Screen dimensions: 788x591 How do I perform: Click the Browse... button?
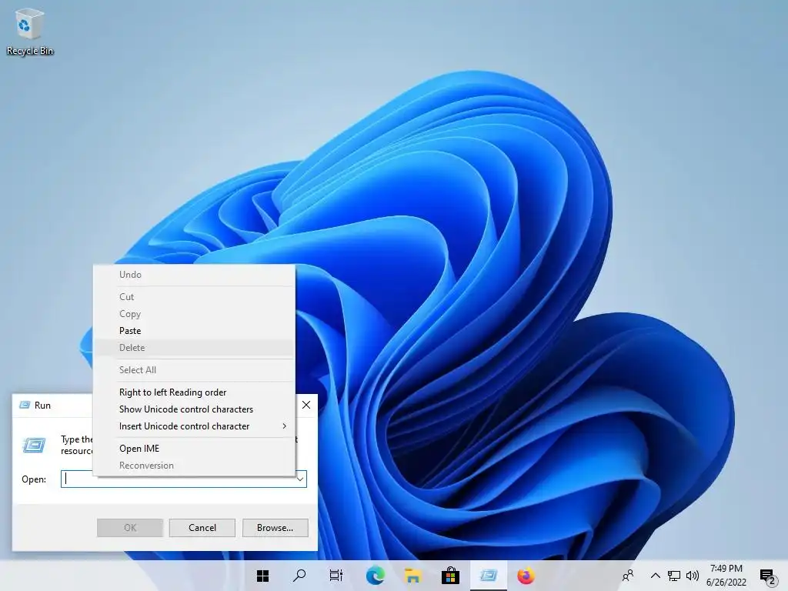point(275,528)
